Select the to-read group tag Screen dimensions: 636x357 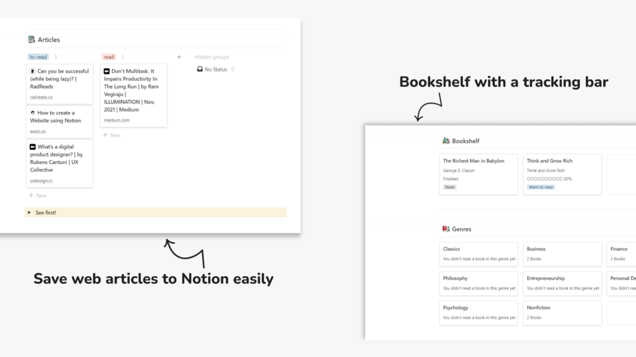coord(38,57)
